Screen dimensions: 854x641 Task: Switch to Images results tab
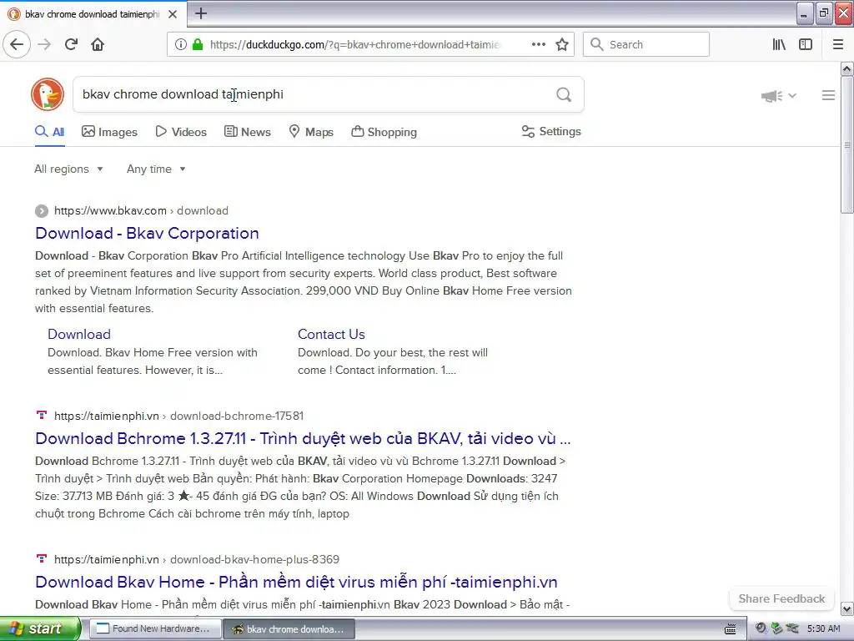(x=109, y=132)
